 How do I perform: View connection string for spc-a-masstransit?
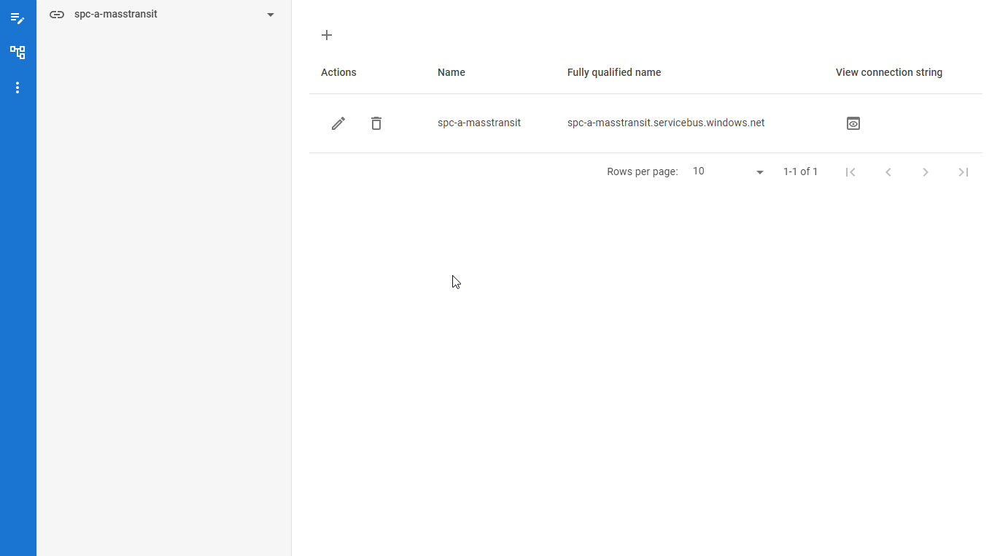coord(853,123)
